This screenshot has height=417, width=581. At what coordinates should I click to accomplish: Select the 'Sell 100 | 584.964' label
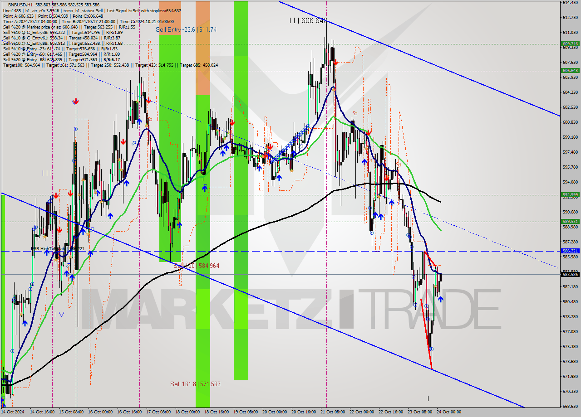[197, 266]
